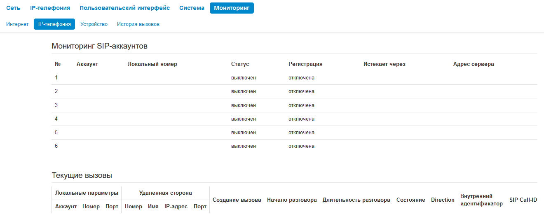Open the Сеть main tab
This screenshot has height=219, width=544.
[x=13, y=8]
